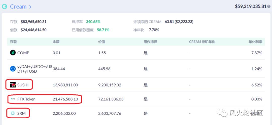Click the 存款 column header
This screenshot has width=272, height=125.
click(14, 42)
